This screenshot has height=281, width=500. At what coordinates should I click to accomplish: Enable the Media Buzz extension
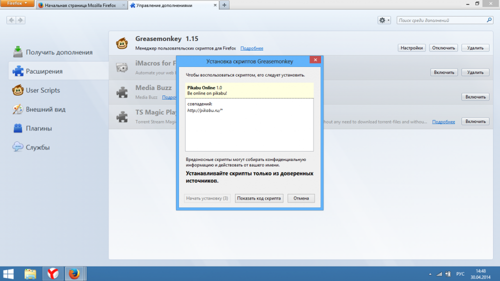click(475, 97)
